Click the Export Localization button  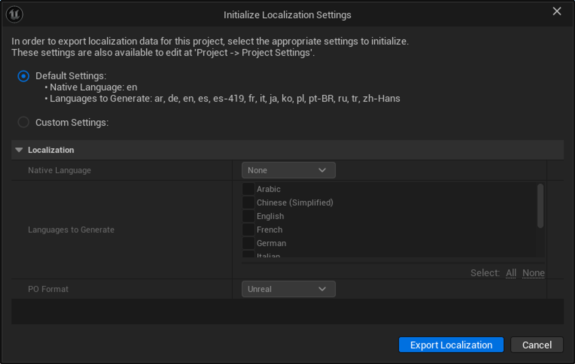(451, 345)
